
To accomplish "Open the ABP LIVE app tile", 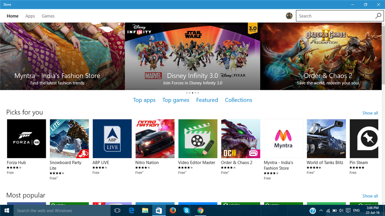I will tap(112, 139).
